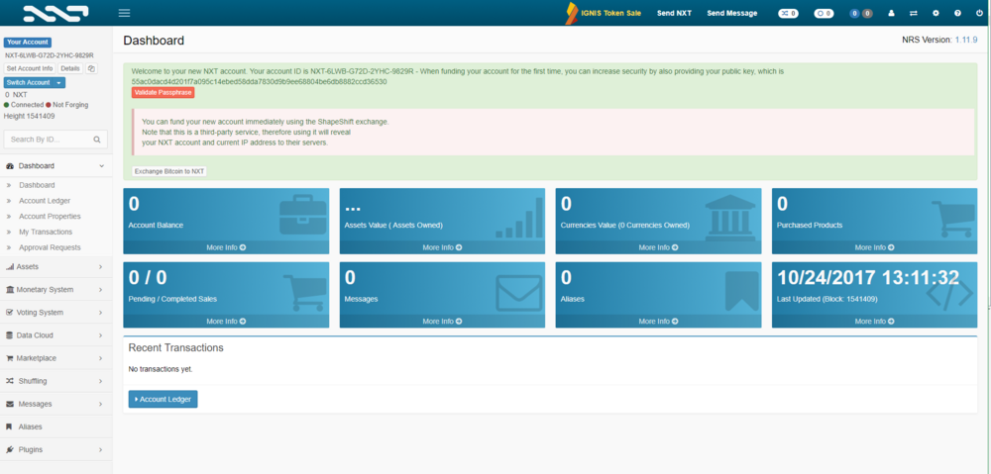
Task: Expand the Monetary System menu
Action: (x=56, y=290)
